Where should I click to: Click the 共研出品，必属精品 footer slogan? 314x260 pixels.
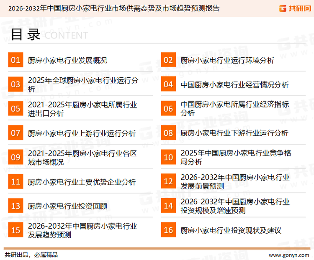click(31, 255)
